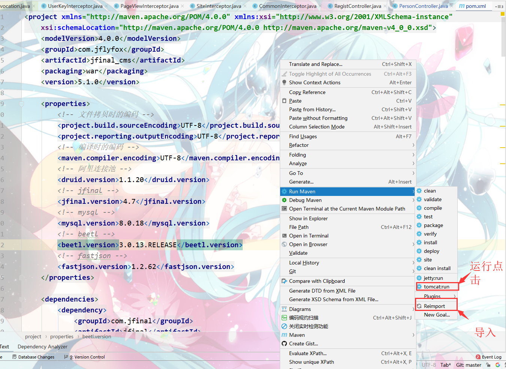Expand the Folding submenu
The image size is (506, 369).
pyautogui.click(x=348, y=155)
